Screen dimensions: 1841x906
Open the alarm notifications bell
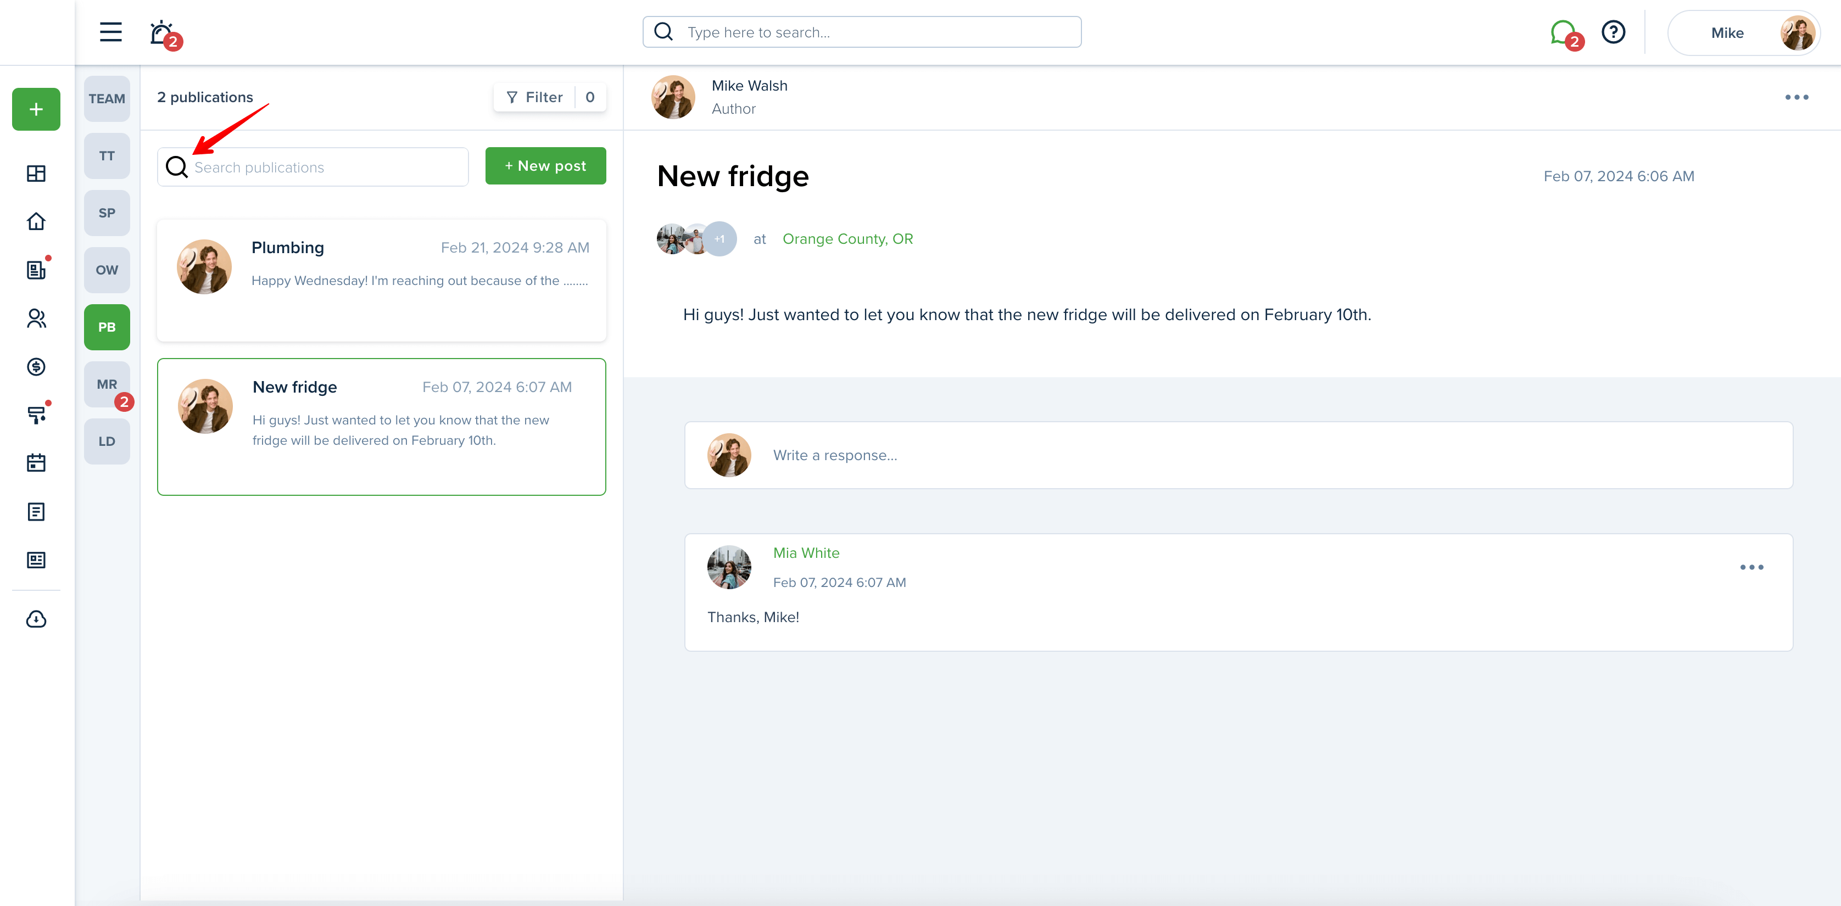coord(162,33)
